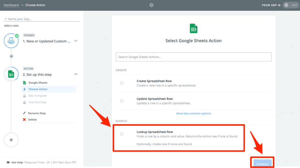
Task: Click the large Google Sheets logo in panel
Action: click(x=193, y=28)
